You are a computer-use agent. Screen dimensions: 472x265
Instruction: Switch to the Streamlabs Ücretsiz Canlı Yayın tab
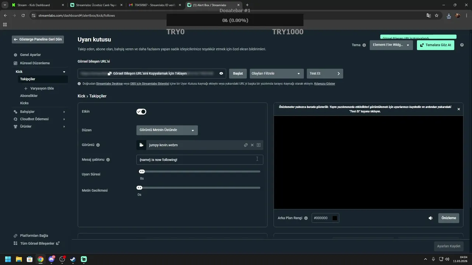click(x=97, y=5)
